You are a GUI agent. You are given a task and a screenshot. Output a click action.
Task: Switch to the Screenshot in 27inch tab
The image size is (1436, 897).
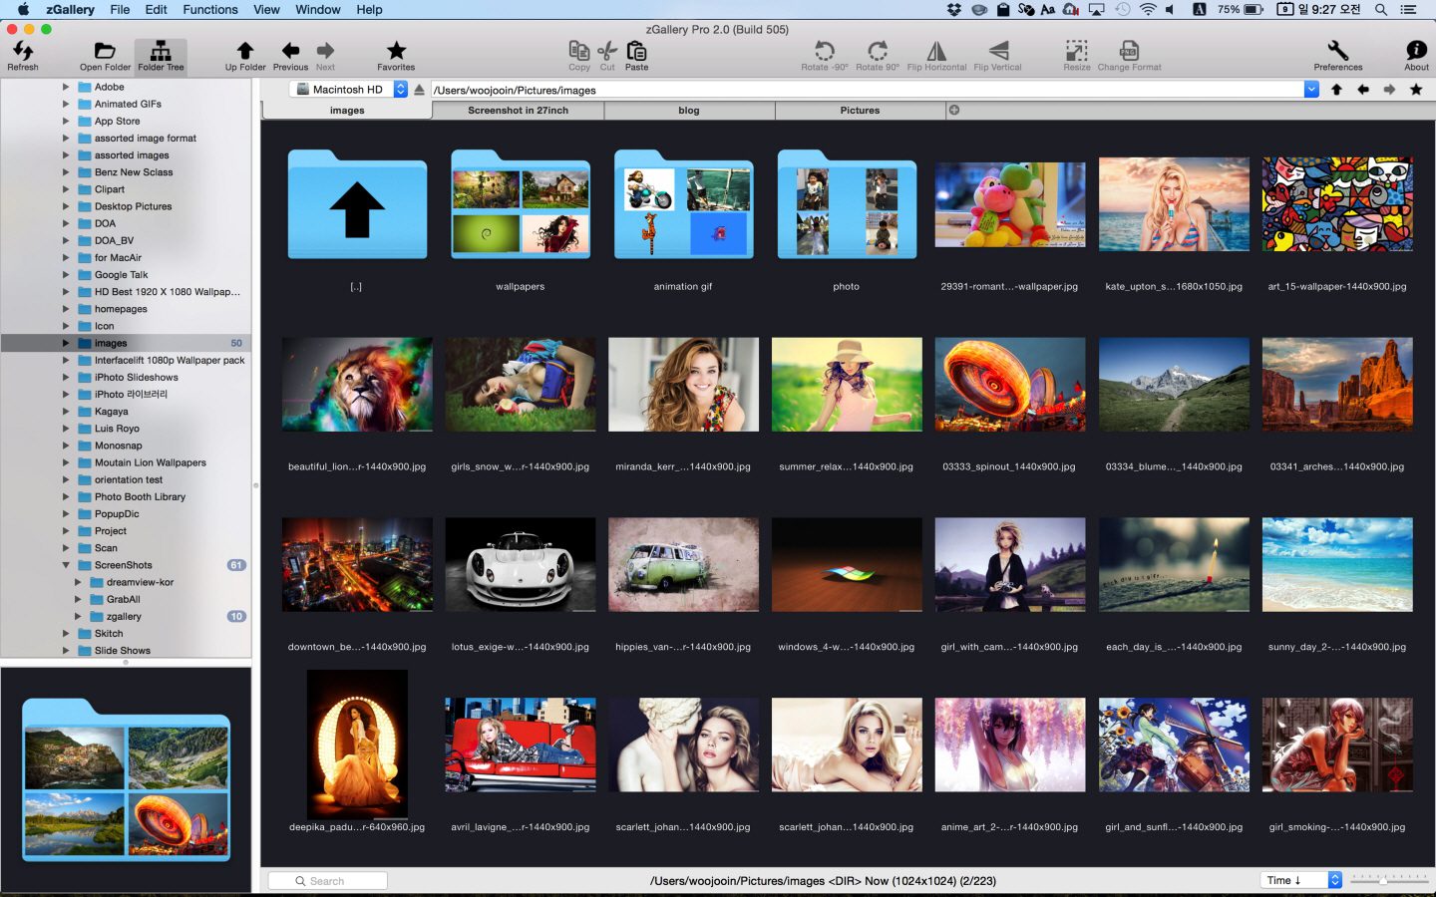click(x=518, y=110)
